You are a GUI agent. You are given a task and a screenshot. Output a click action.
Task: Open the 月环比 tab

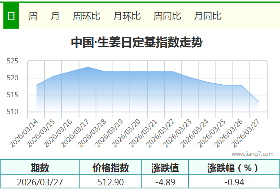coord(127,16)
